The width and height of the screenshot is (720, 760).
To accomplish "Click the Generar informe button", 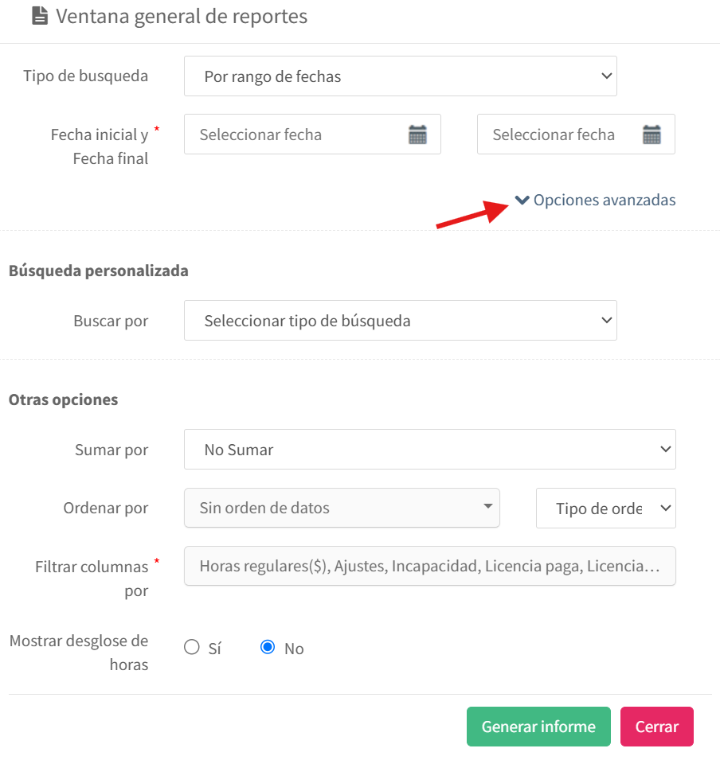I will point(538,727).
